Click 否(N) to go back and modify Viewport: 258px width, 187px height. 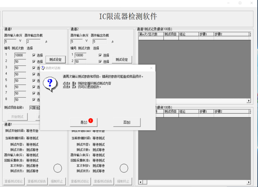127,122
